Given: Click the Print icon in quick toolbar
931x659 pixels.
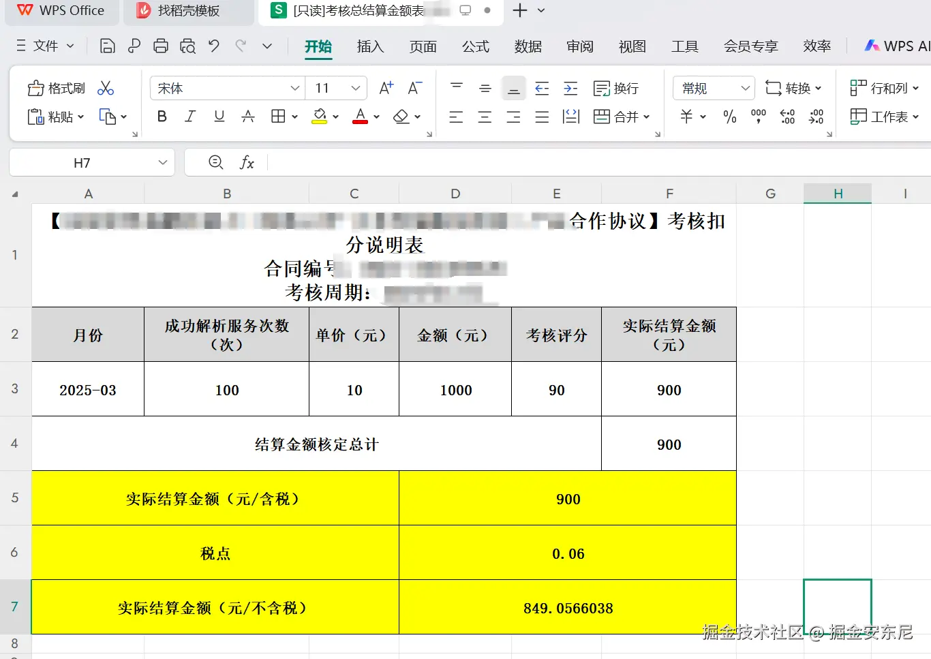Looking at the screenshot, I should point(161,46).
